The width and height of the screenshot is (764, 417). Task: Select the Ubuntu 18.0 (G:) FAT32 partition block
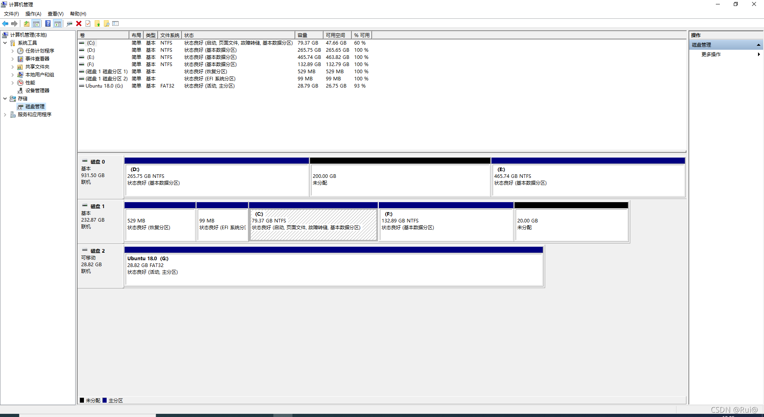tap(334, 266)
